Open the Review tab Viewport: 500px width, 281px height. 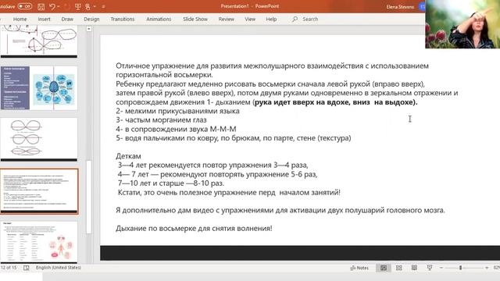226,19
